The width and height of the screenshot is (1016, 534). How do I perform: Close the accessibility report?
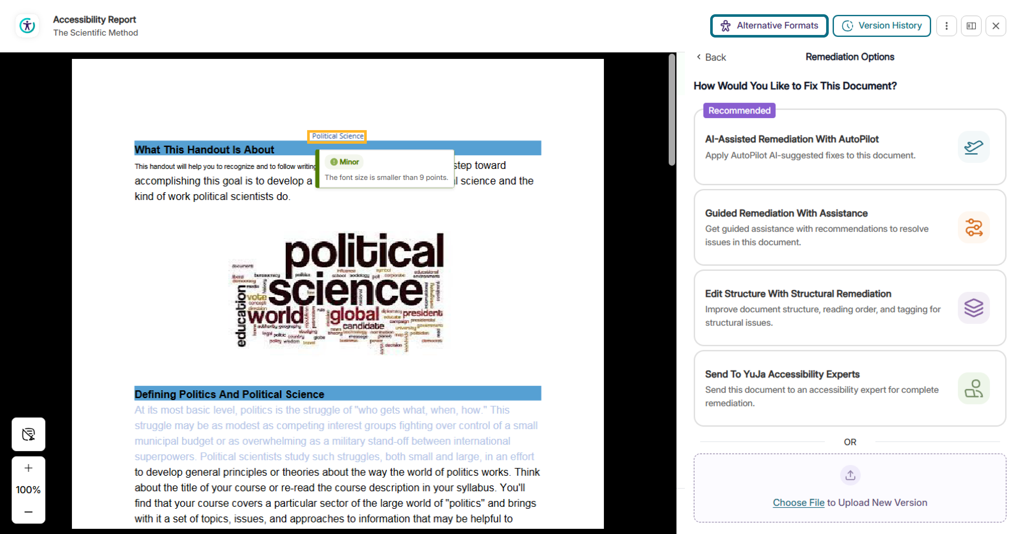(x=996, y=26)
